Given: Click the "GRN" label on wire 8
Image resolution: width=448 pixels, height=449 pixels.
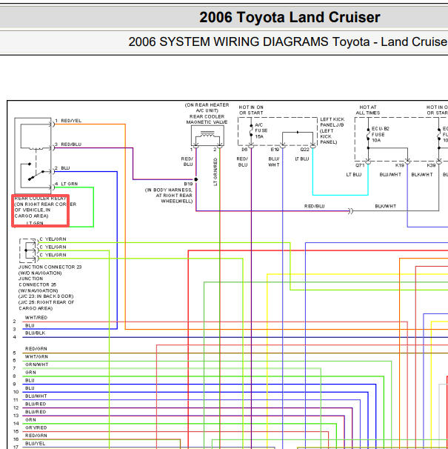Looking at the screenshot, I should coord(30,373).
